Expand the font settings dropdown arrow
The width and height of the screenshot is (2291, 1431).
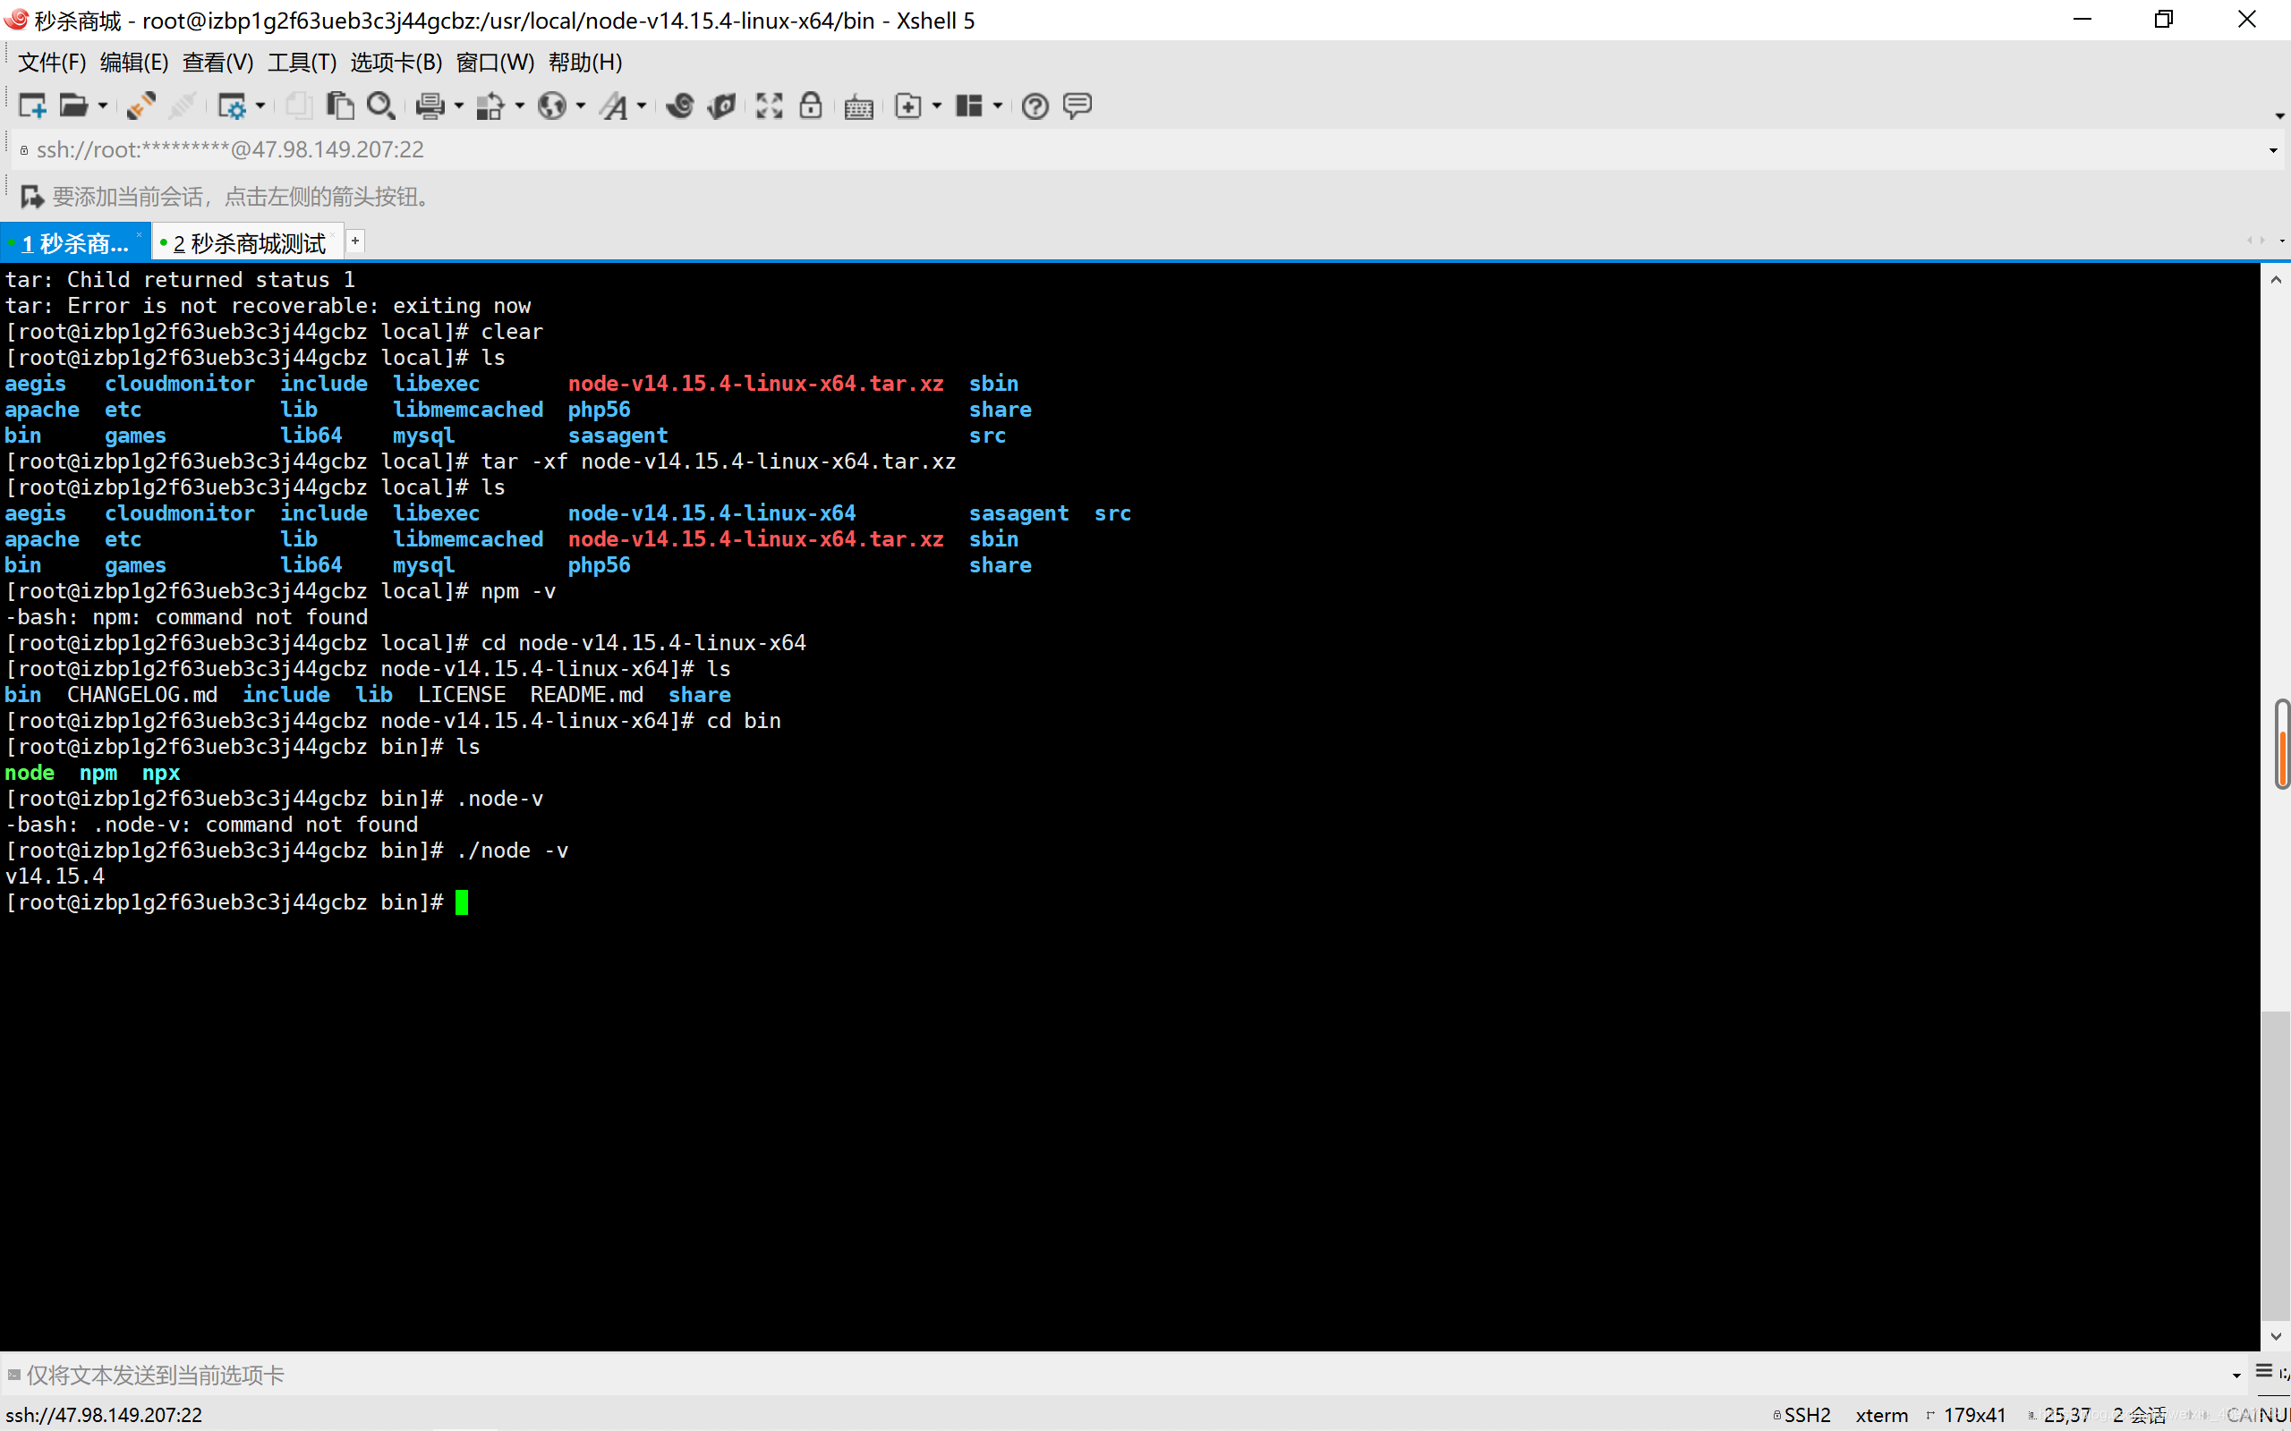pos(642,106)
